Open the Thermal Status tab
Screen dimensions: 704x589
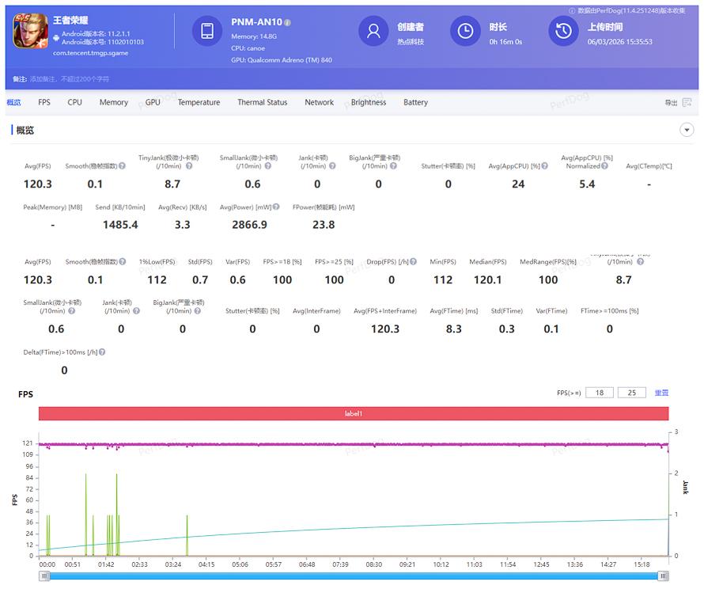[x=262, y=103]
